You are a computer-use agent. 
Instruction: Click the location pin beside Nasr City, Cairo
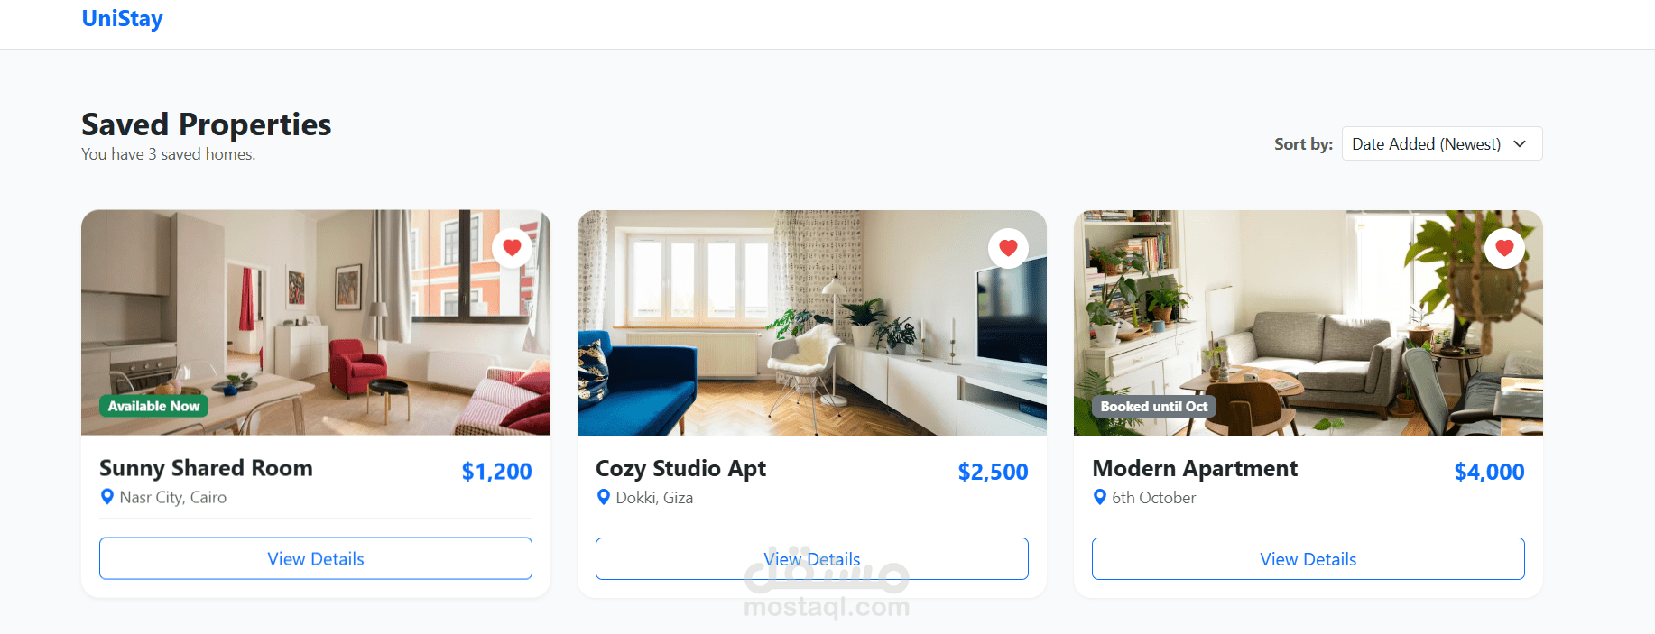(107, 497)
